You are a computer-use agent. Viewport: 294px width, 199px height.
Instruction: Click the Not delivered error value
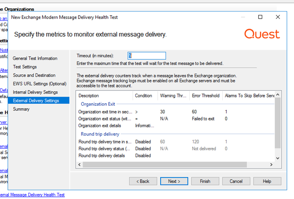click(x=204, y=149)
